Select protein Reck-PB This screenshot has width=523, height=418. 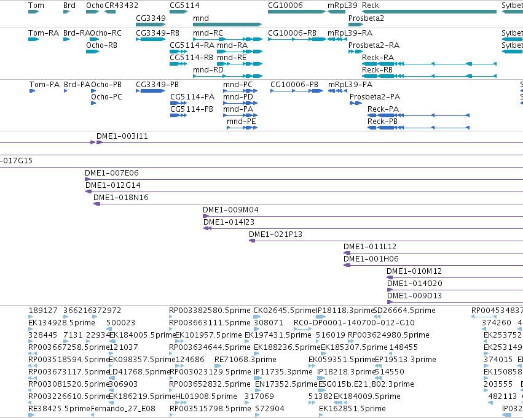point(419,128)
